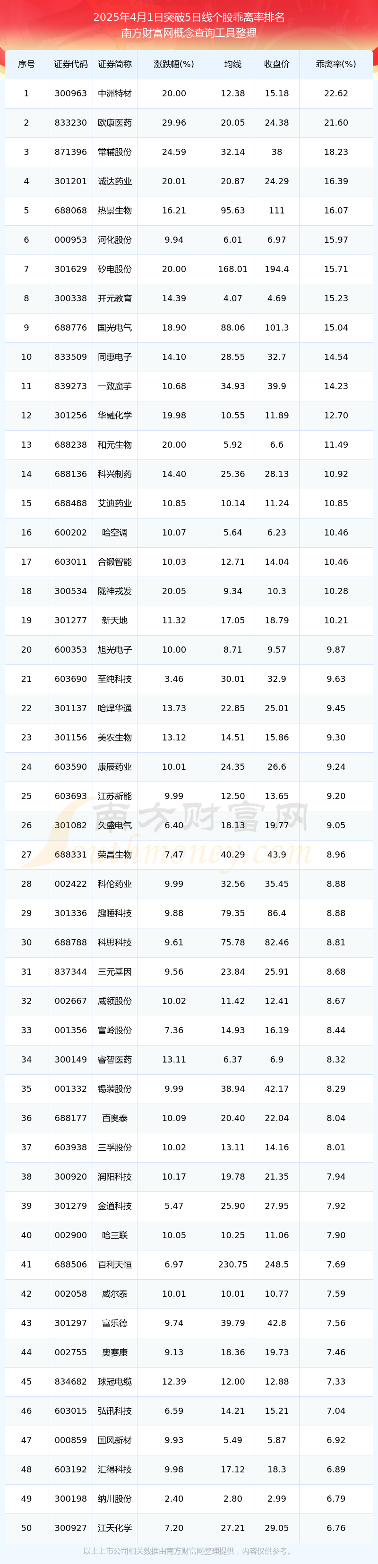Click stock code 688488
The height and width of the screenshot is (1564, 378).
70,503
